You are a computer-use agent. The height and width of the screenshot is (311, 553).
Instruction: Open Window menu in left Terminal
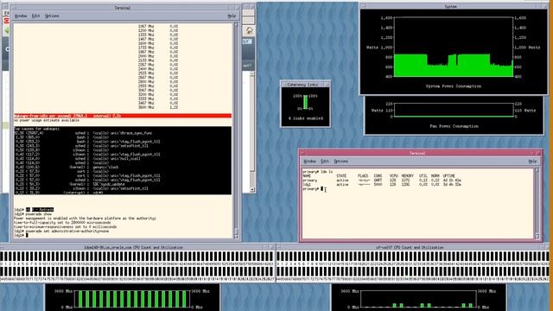21,16
